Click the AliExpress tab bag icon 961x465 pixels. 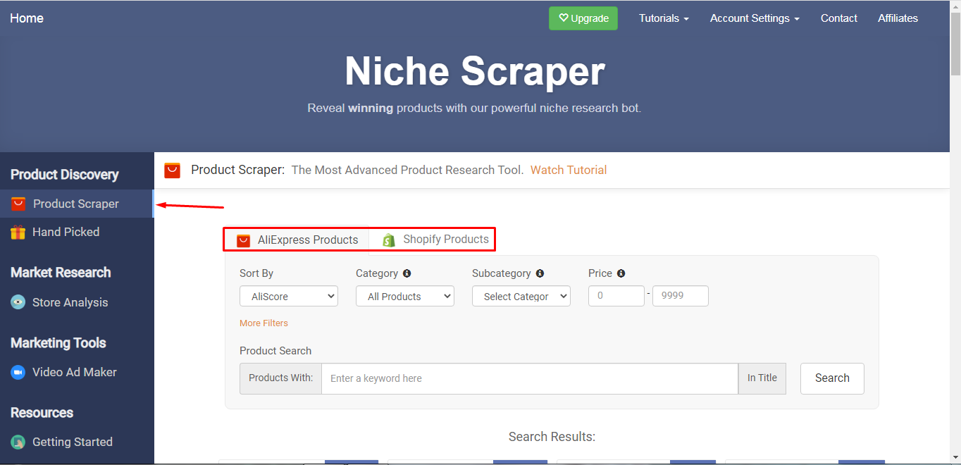tap(244, 240)
